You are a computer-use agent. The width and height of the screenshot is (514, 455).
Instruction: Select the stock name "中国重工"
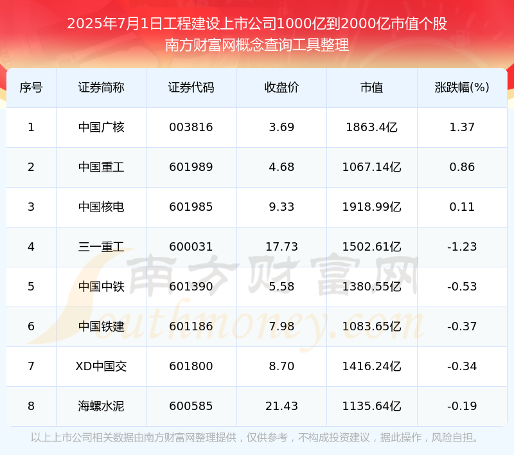(102, 167)
